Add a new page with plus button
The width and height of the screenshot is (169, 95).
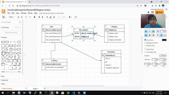(45, 89)
